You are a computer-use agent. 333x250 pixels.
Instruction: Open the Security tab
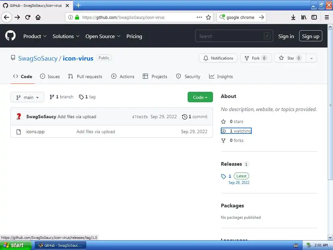pos(188,76)
